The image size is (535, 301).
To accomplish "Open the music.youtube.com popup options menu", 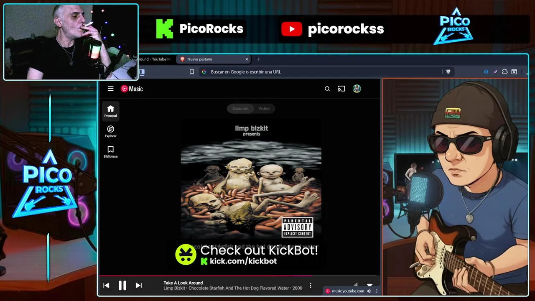I will point(377,291).
